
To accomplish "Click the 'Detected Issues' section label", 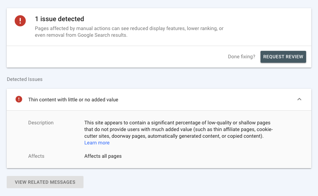I will tap(24, 79).
